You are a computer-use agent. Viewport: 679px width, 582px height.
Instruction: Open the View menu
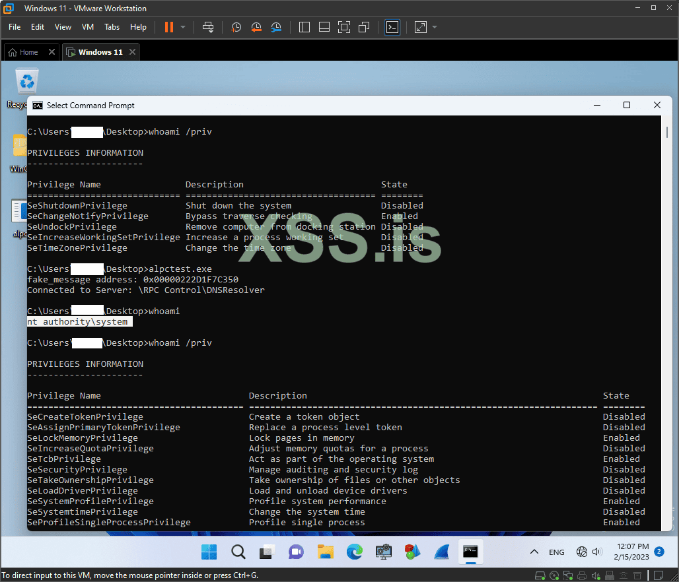[x=63, y=27]
